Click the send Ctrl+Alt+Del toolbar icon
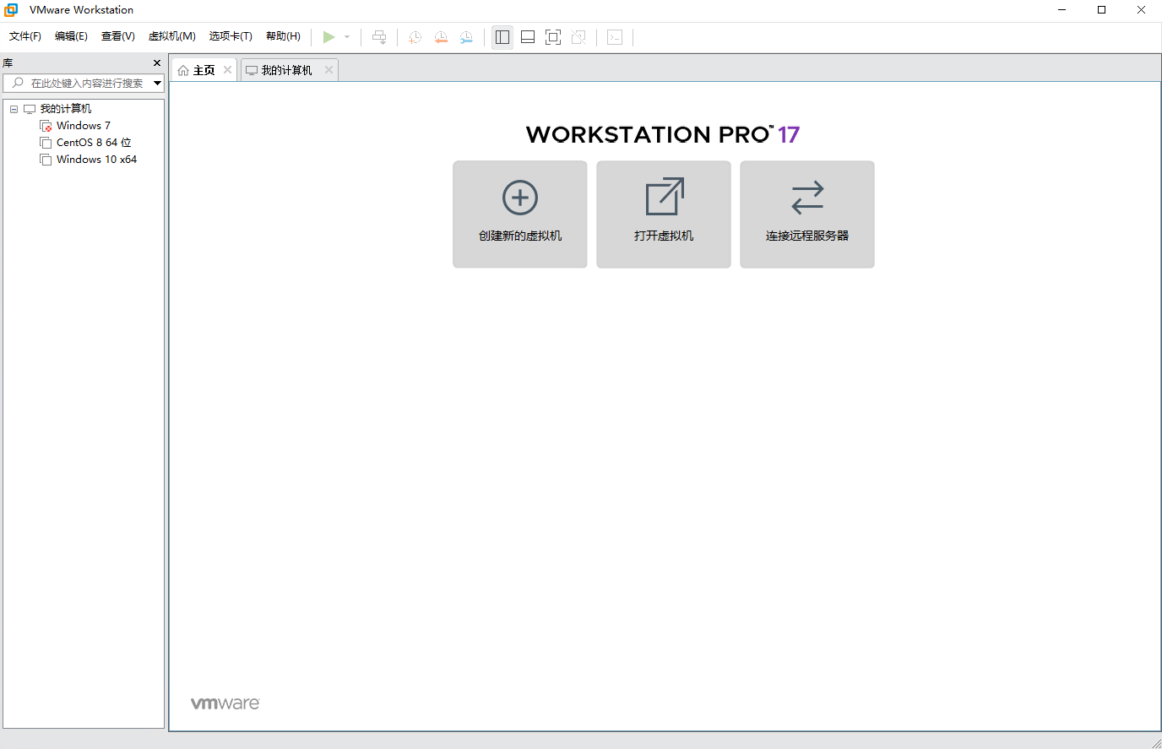 (x=379, y=37)
